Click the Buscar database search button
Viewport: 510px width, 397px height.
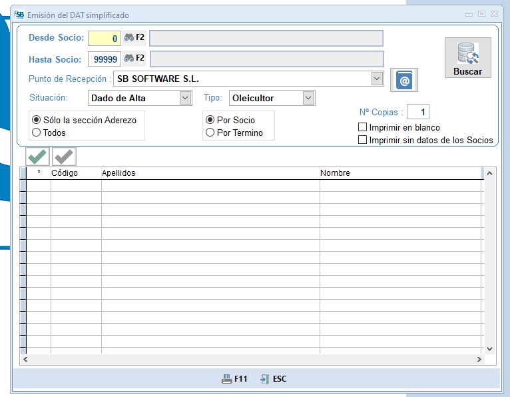coord(467,58)
